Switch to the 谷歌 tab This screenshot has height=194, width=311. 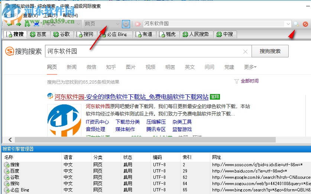62,34
